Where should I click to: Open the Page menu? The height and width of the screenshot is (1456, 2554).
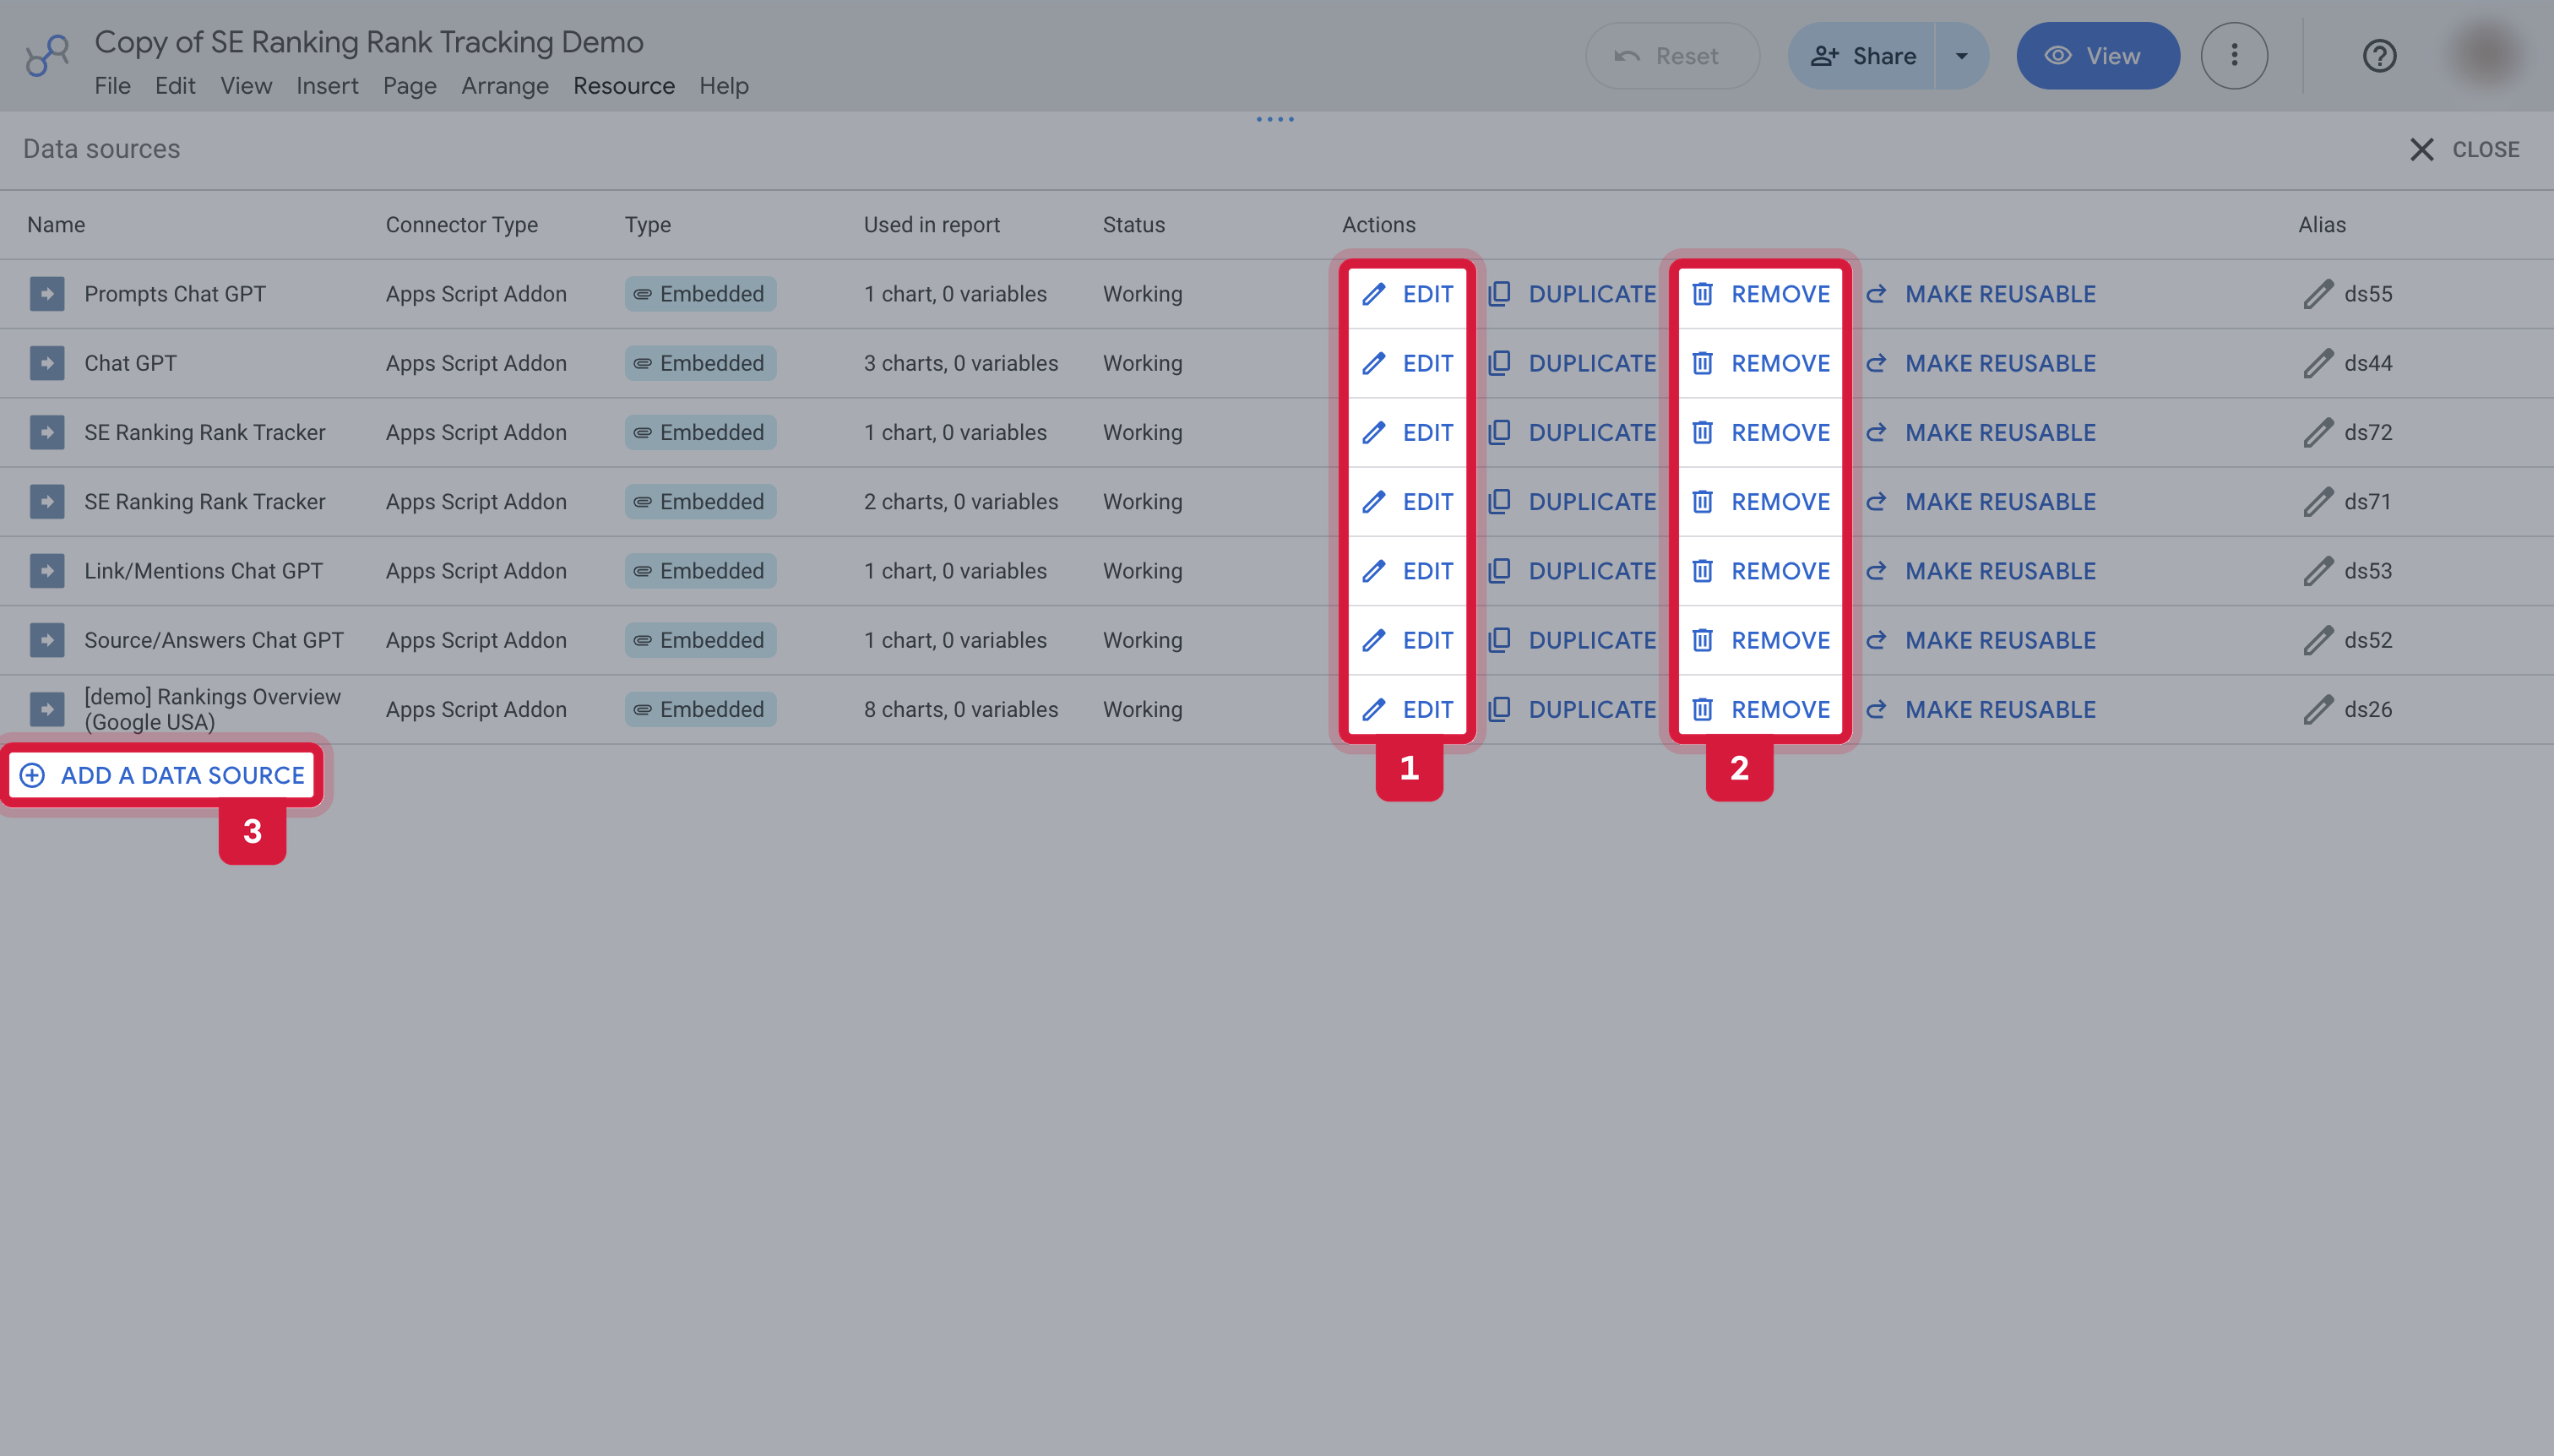click(410, 86)
